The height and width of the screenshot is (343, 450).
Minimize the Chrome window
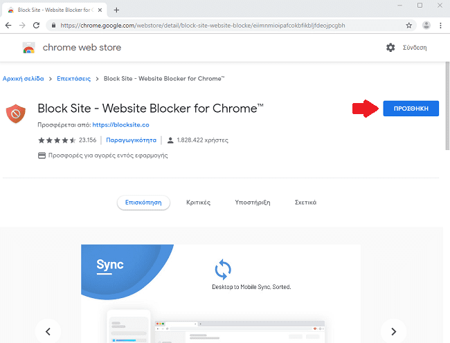tap(399, 6)
